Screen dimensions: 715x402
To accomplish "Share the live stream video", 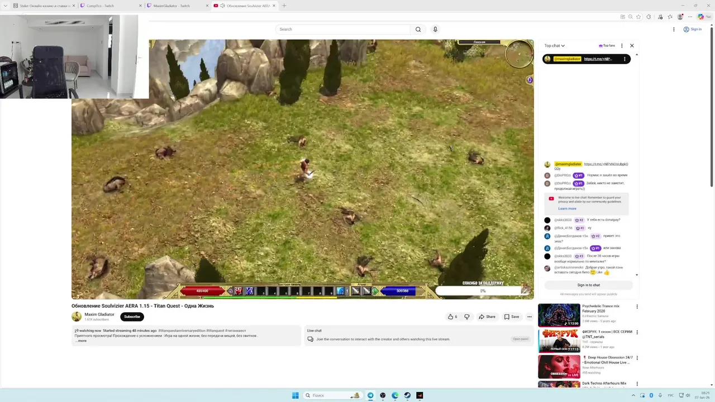I will [487, 317].
